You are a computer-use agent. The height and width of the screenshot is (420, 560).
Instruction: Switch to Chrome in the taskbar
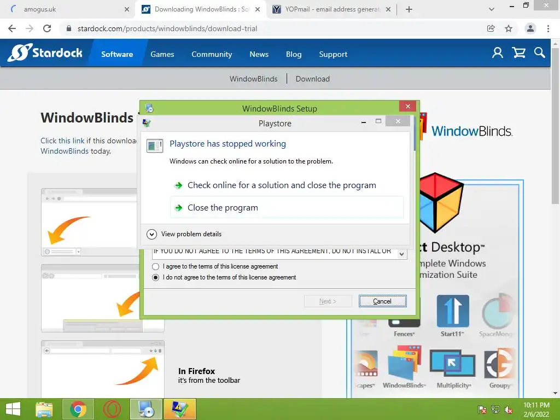[x=78, y=409]
